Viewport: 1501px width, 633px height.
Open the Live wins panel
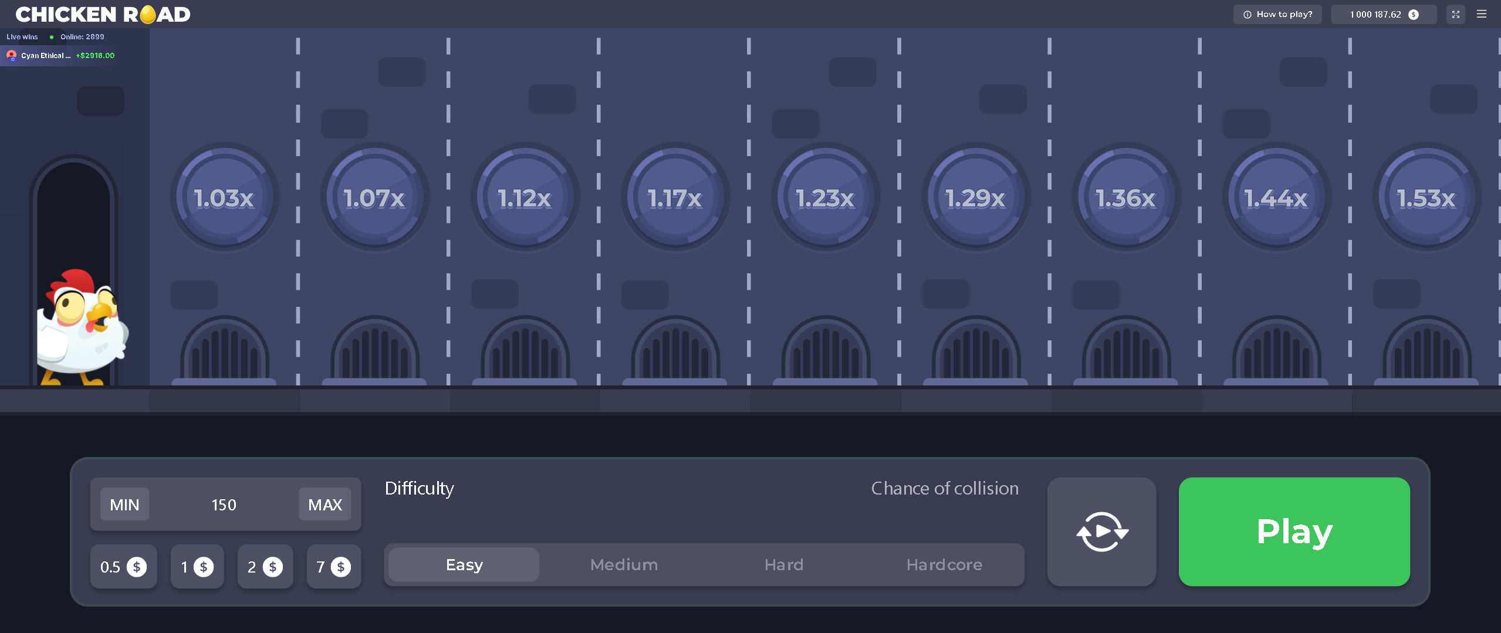click(22, 36)
